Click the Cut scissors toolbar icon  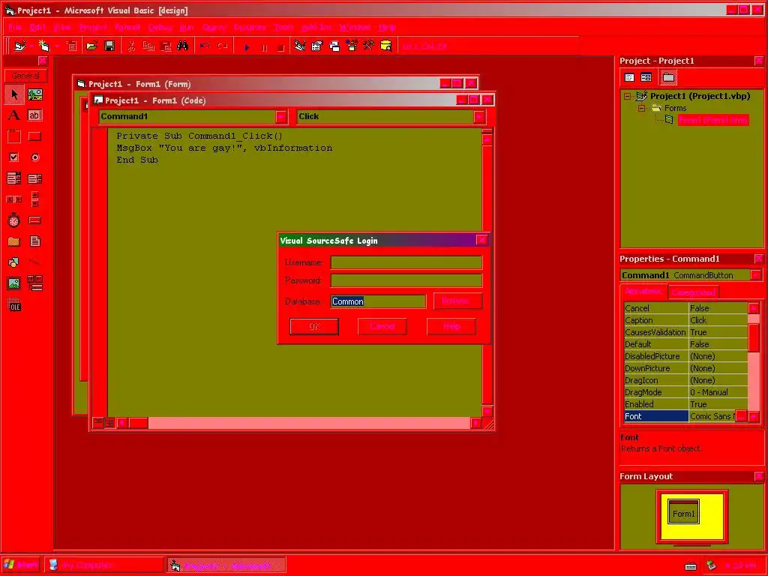(x=130, y=46)
